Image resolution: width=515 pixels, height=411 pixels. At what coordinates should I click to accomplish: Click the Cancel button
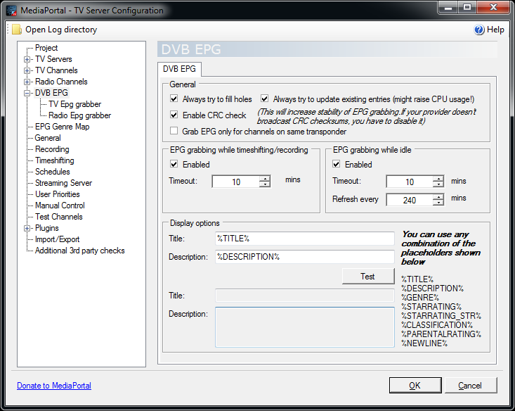tap(470, 386)
